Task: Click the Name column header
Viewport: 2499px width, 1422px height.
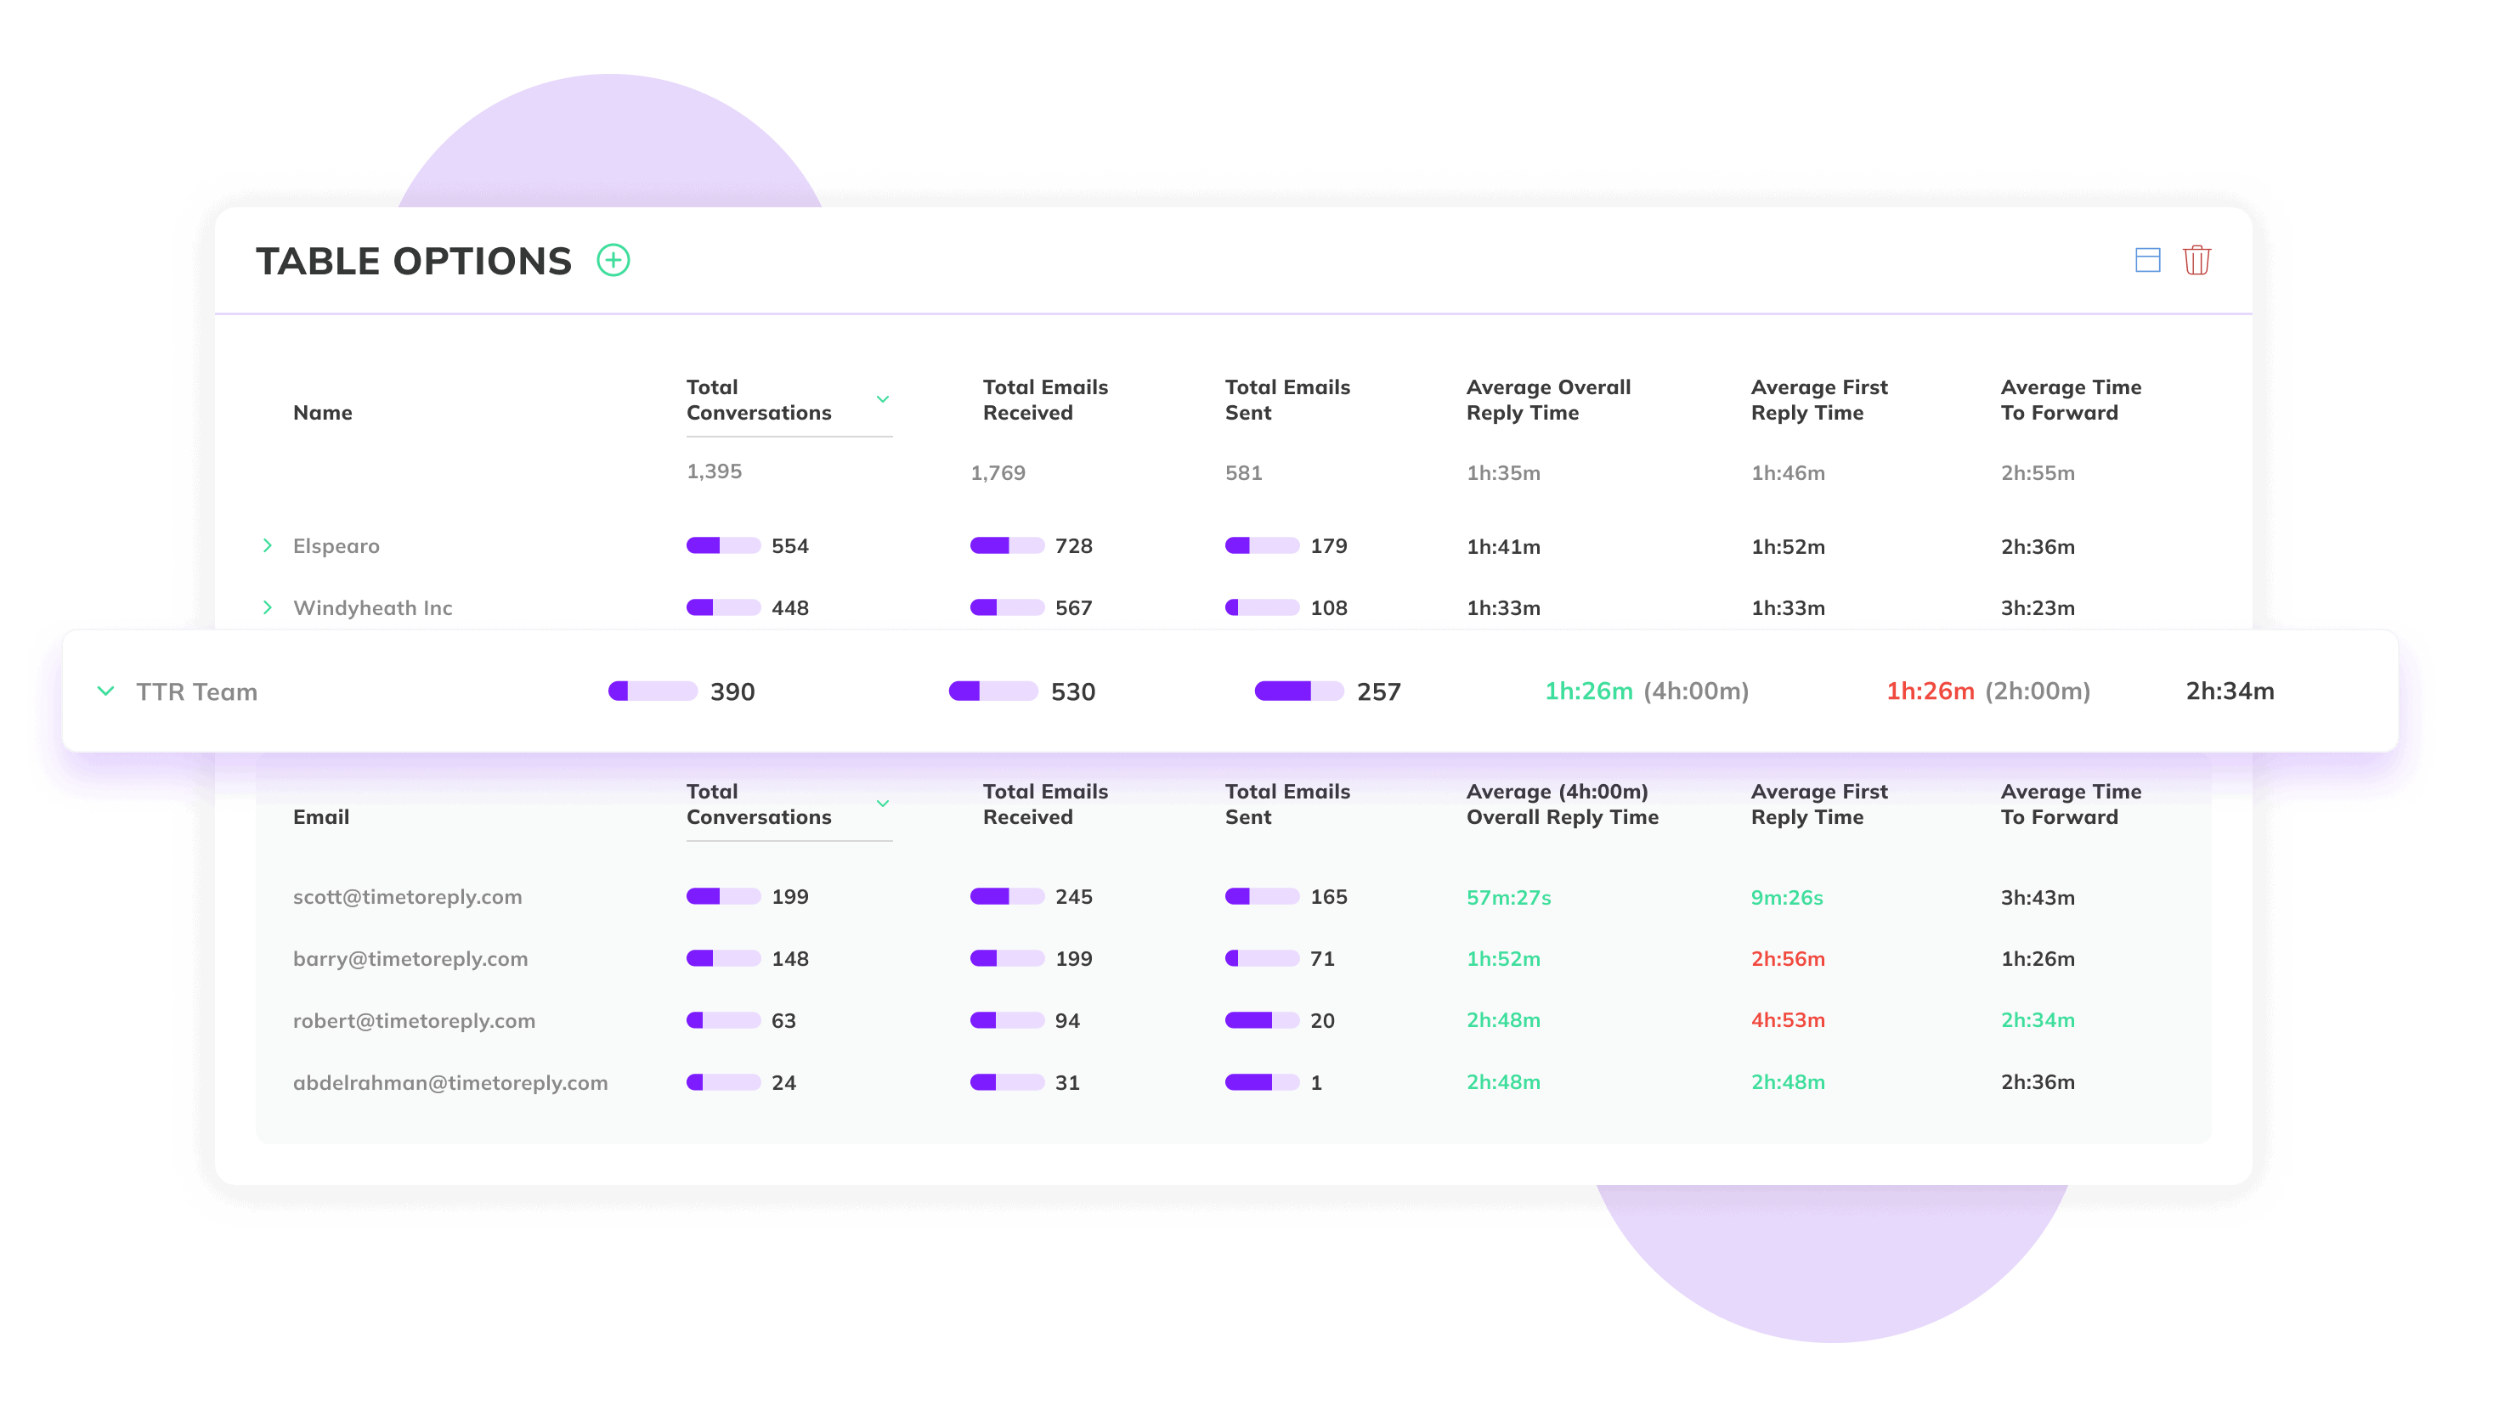Action: coord(322,412)
